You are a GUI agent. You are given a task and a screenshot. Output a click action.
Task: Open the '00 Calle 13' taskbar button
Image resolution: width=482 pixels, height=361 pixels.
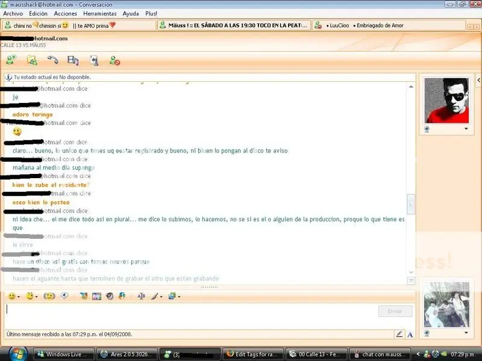pos(316,354)
